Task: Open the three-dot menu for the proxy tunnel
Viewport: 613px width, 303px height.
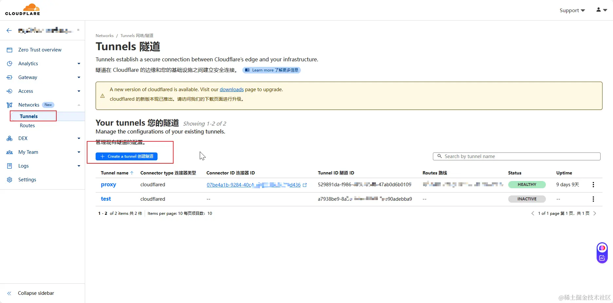Action: (593, 185)
